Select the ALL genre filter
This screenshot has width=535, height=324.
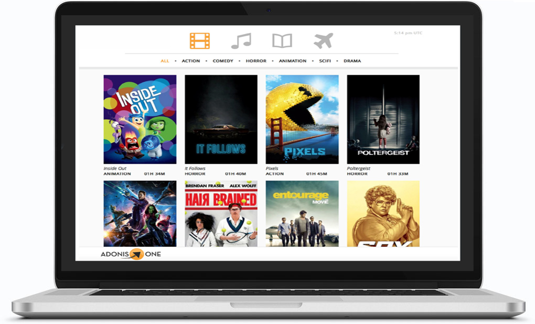coord(165,61)
